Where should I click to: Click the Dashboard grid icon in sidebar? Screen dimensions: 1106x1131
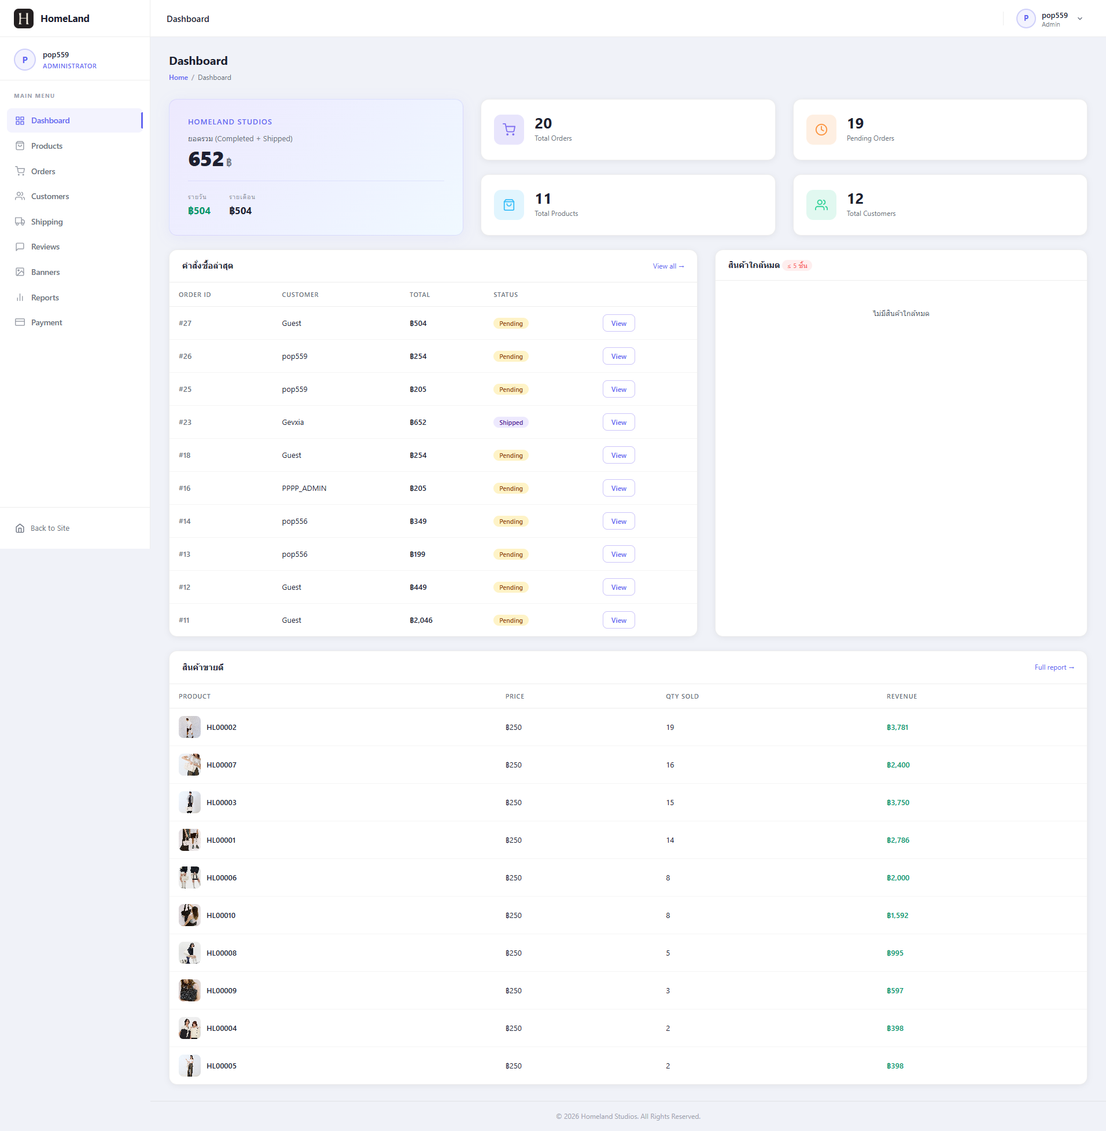tap(20, 120)
